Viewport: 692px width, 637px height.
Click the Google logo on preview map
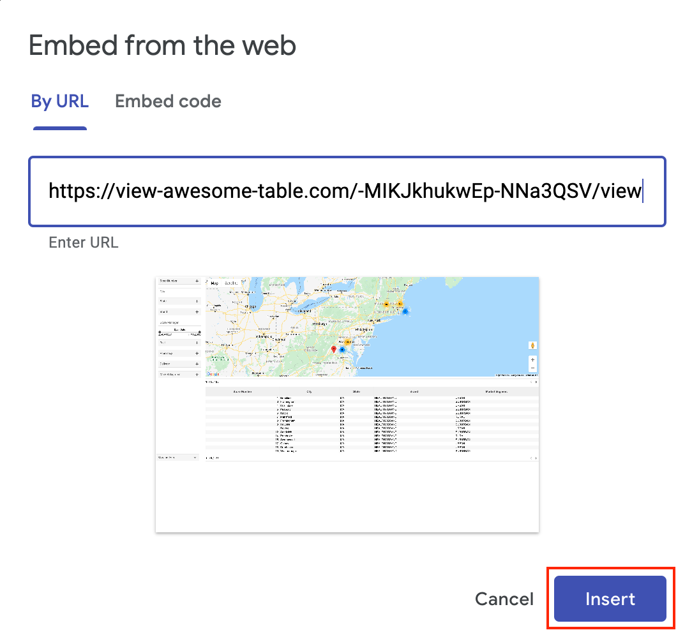pyautogui.click(x=213, y=374)
